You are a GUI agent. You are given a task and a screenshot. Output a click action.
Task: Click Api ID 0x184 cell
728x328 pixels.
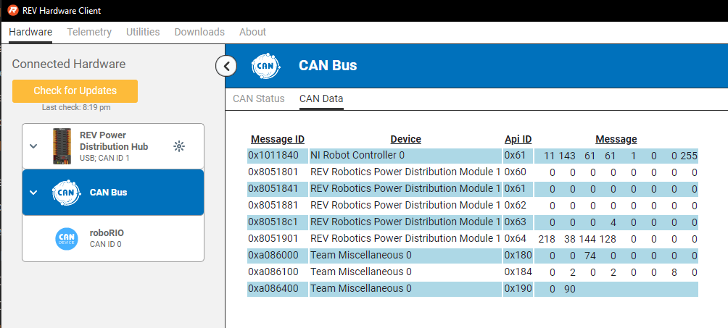tap(517, 272)
